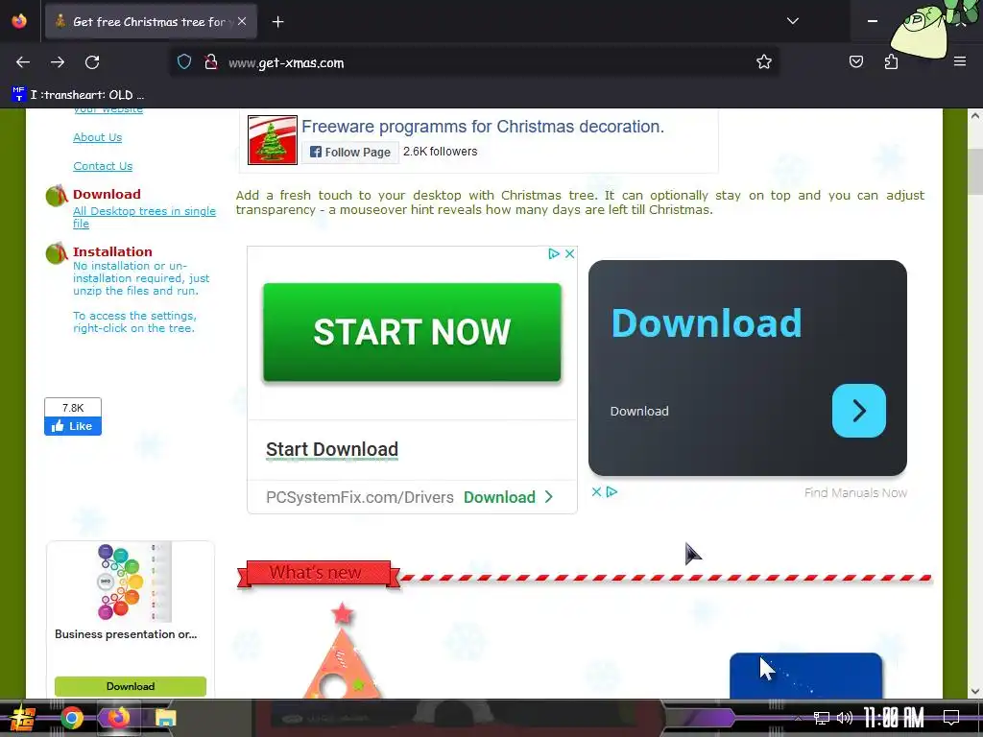This screenshot has height=737, width=983.
Task: Click the small Download label in dark ad
Action: click(x=638, y=411)
